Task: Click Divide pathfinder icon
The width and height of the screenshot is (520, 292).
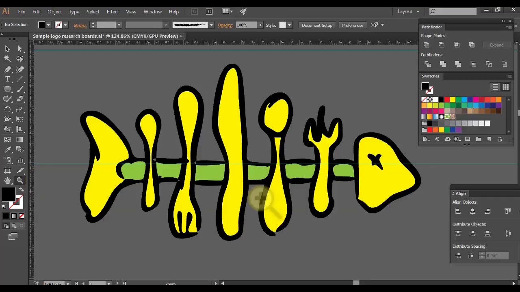Action: [x=427, y=64]
